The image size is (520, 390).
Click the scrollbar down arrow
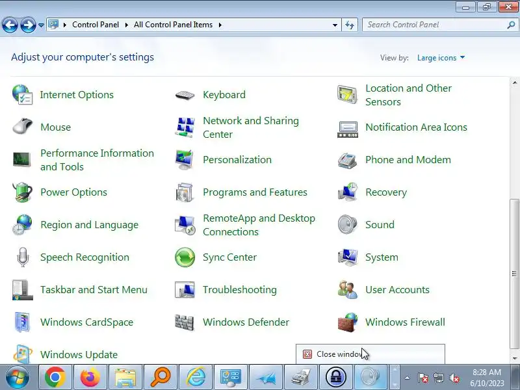[x=514, y=359]
